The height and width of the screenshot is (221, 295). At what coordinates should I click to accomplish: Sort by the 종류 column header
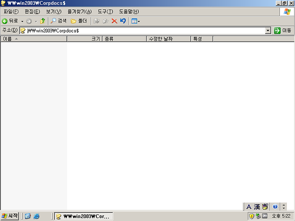point(125,39)
